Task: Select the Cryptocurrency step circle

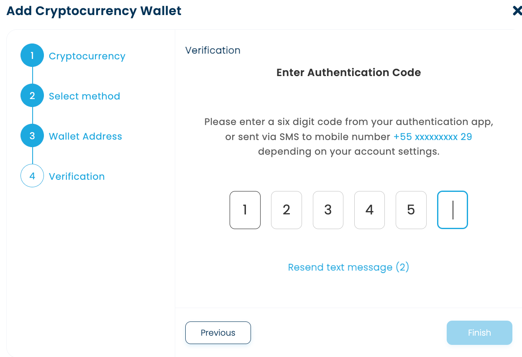Action: [x=32, y=55]
